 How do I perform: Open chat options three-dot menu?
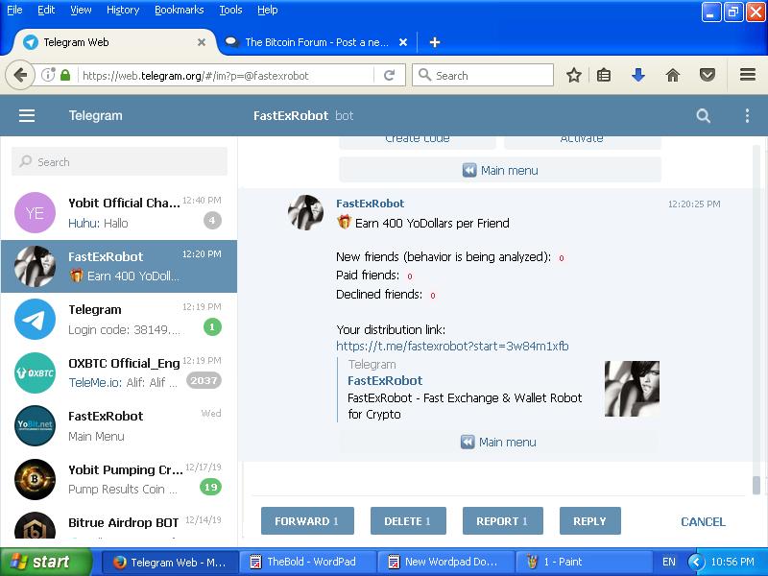click(x=747, y=116)
